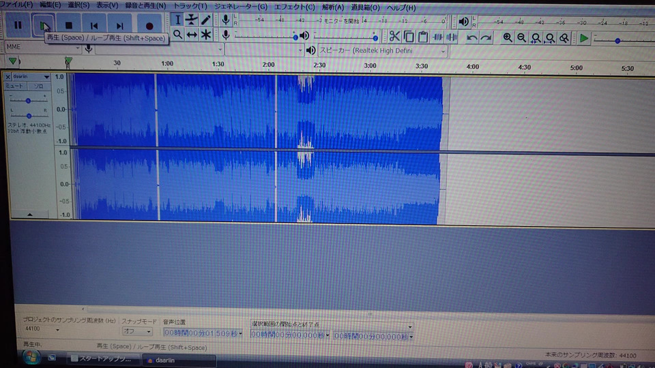
Task: Open the 編集(E) menu
Action: pos(50,5)
